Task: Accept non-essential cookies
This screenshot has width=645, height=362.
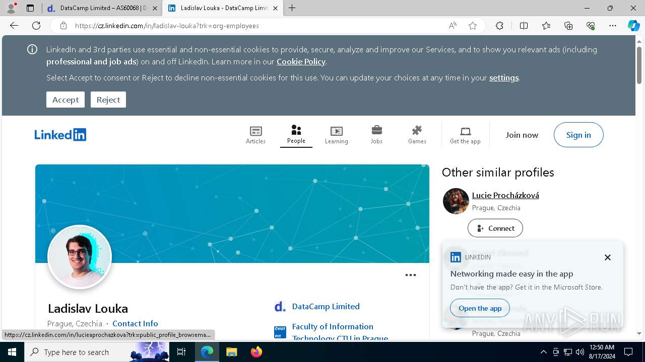Action: (x=66, y=100)
